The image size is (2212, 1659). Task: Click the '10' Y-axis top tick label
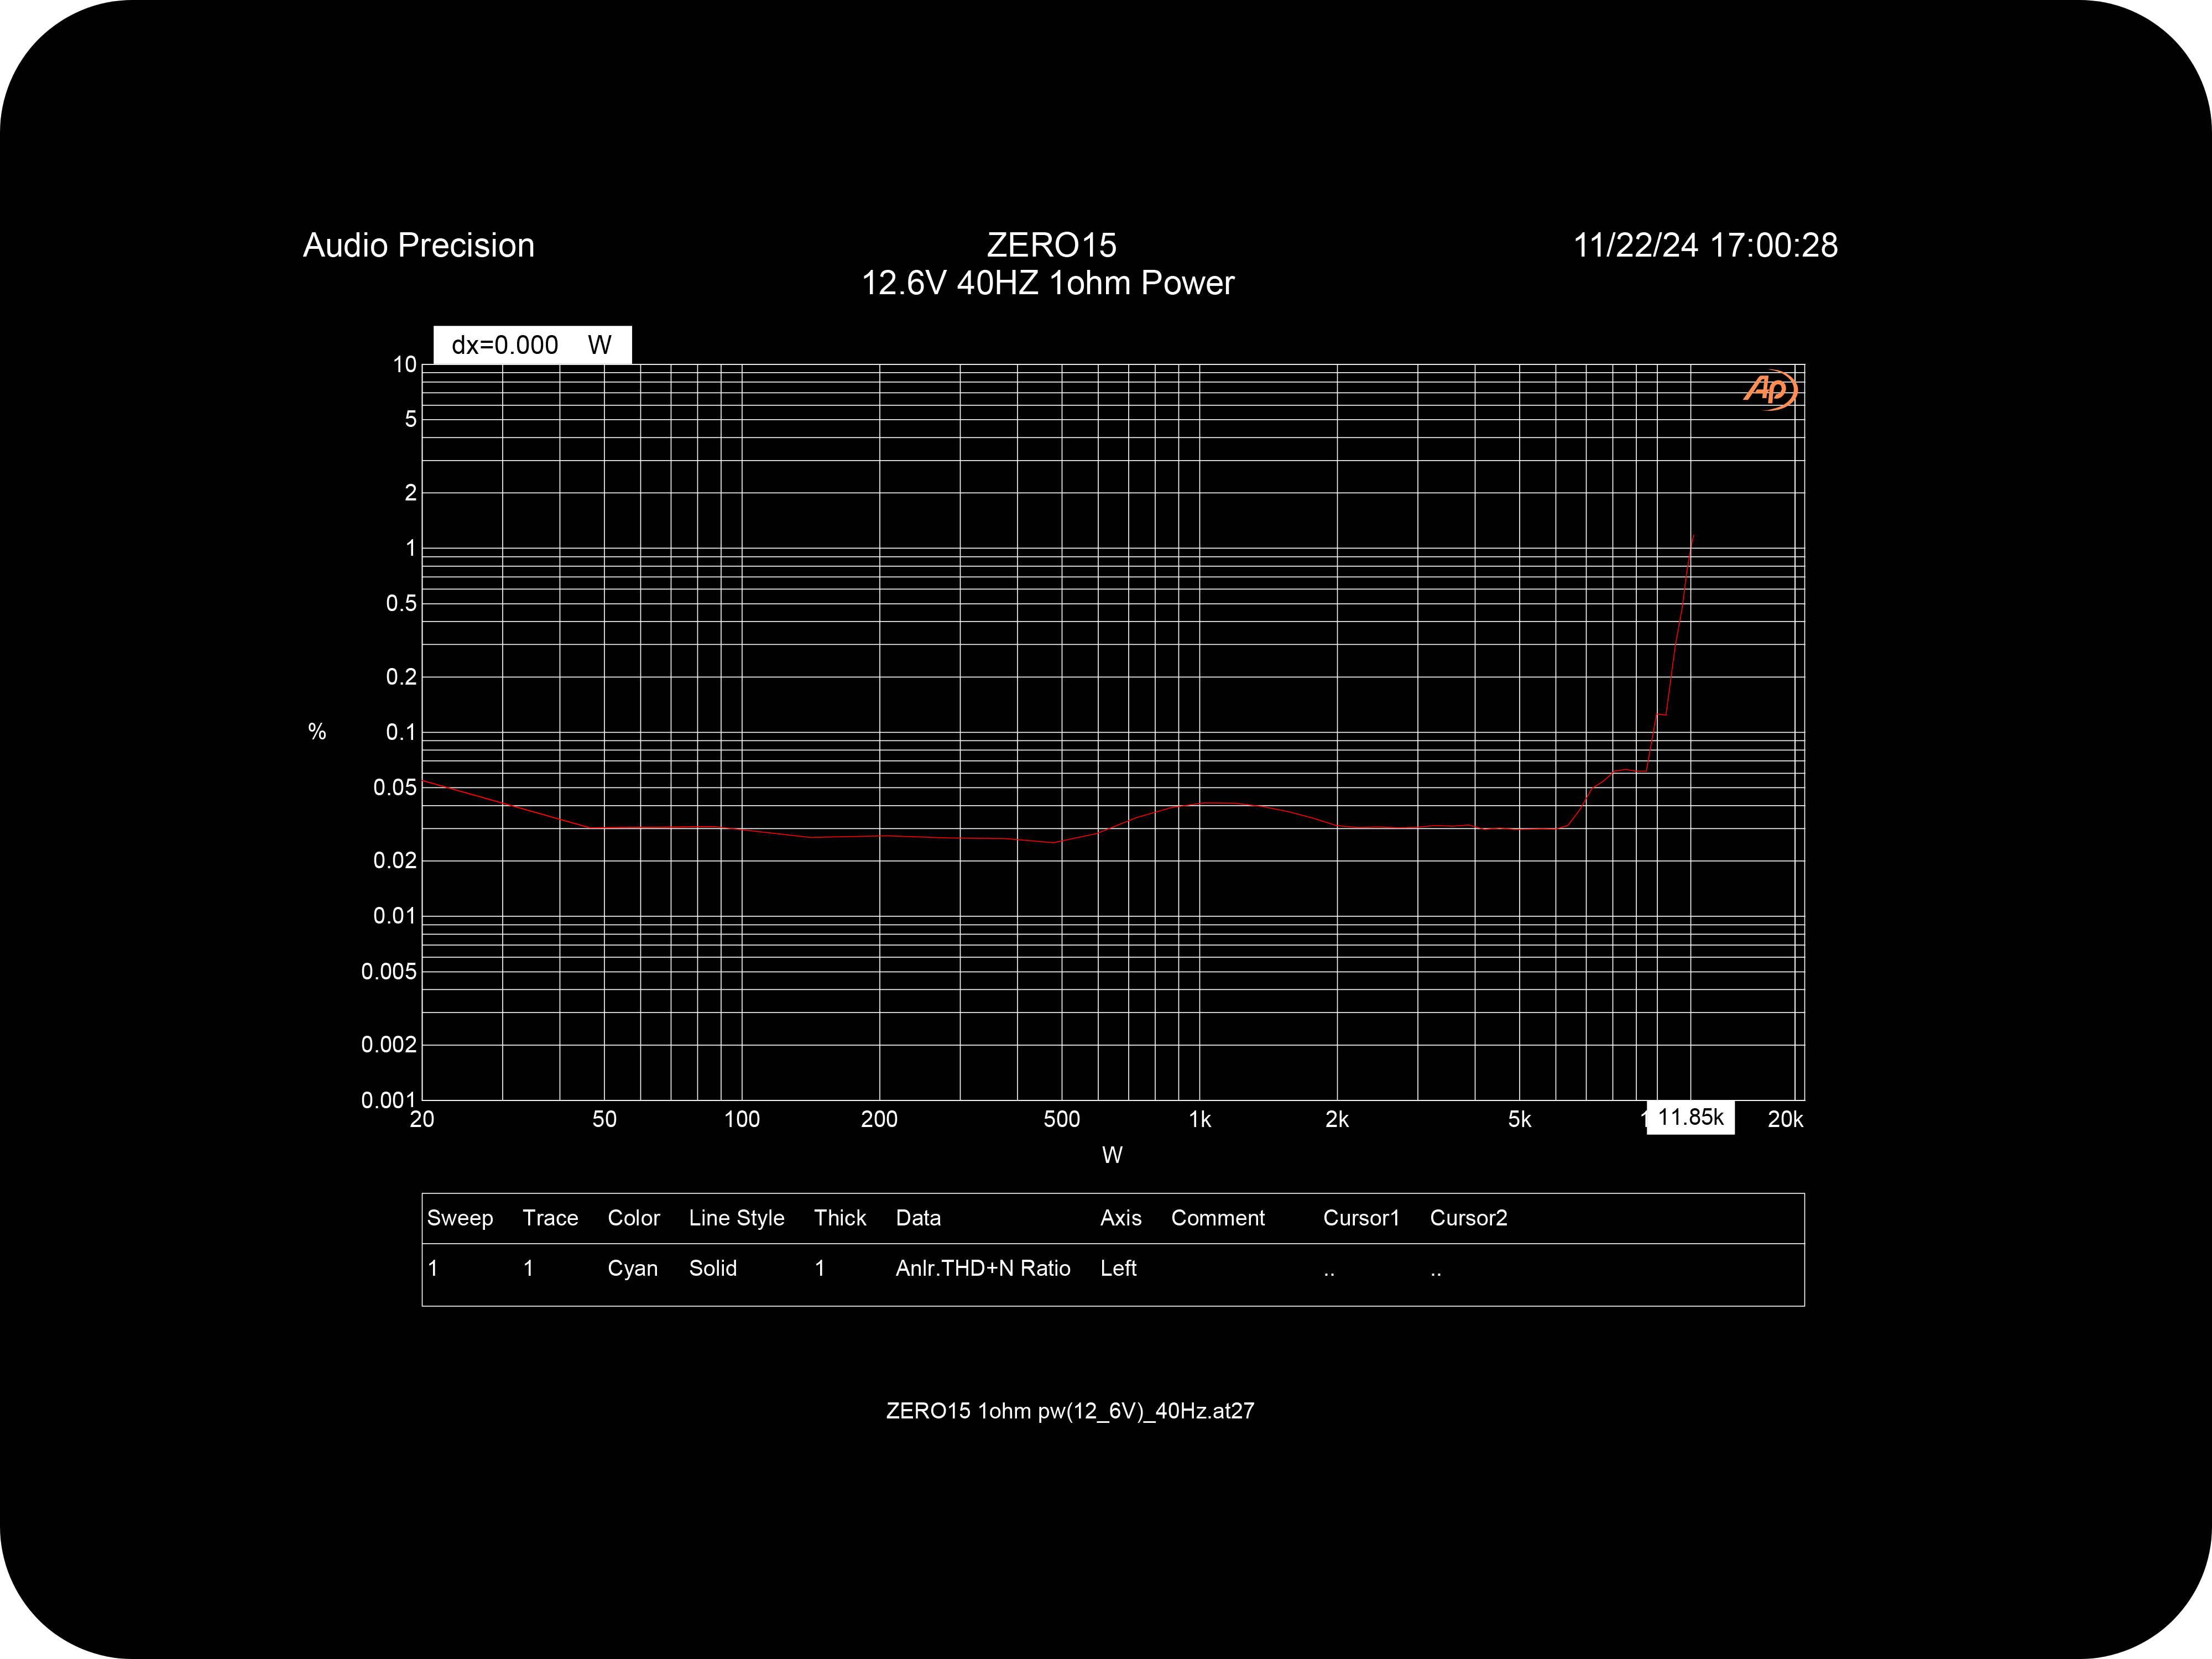tap(404, 365)
